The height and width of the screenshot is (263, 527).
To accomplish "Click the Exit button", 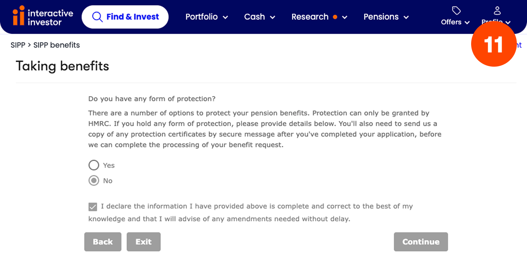I will click(x=144, y=242).
